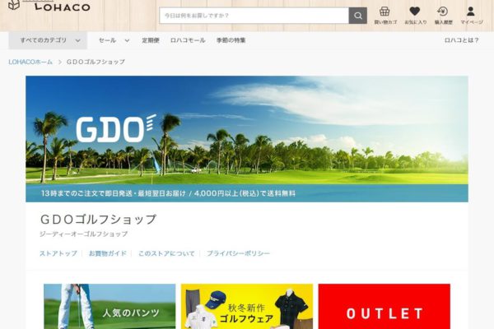Screen dimensions: 494x329
Task: Open 定期便 menu item
Action: pyautogui.click(x=151, y=40)
